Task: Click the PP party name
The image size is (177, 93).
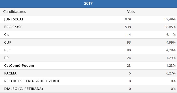Action: tap(6, 58)
